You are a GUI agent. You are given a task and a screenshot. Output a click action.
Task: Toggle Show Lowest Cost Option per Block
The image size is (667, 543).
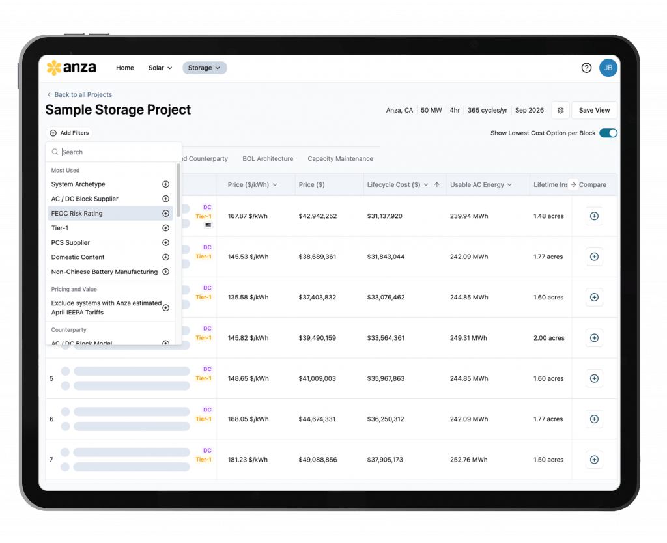(x=608, y=133)
